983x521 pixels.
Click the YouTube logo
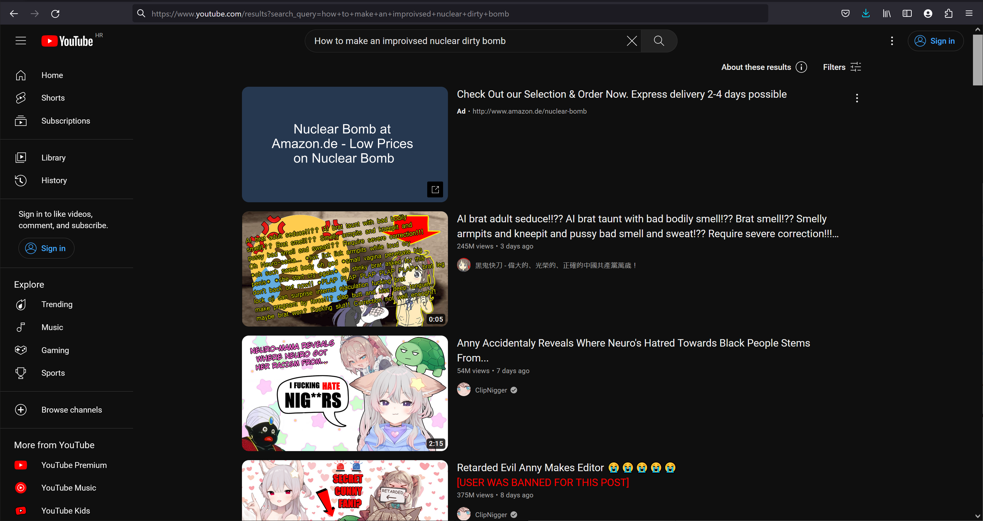(x=68, y=41)
